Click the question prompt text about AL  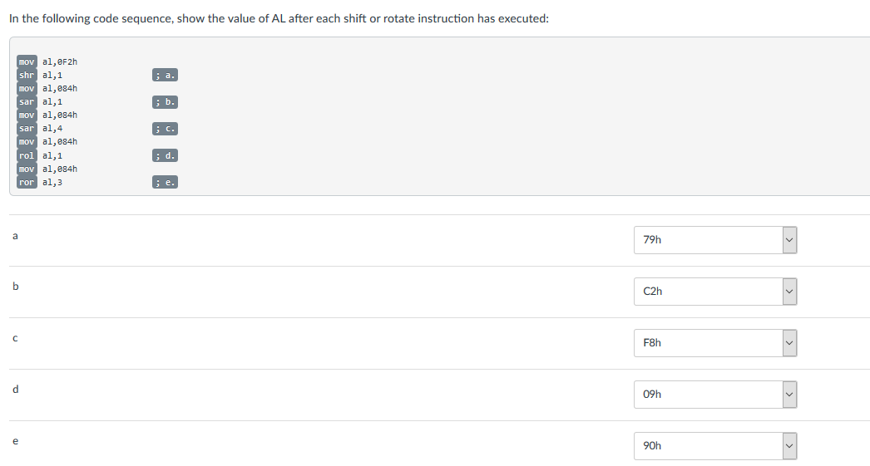click(x=279, y=18)
